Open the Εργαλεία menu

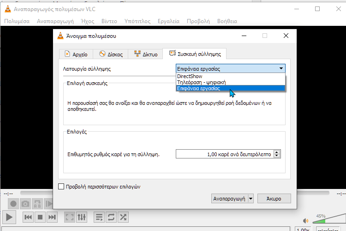(168, 21)
